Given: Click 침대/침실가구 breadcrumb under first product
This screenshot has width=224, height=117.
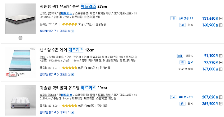Looking at the screenshot, I should click(x=48, y=31).
